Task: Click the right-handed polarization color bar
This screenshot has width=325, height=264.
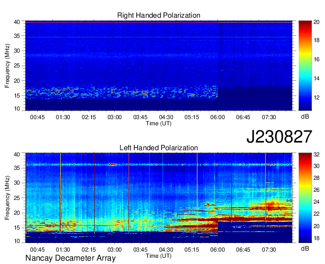Action: click(305, 66)
